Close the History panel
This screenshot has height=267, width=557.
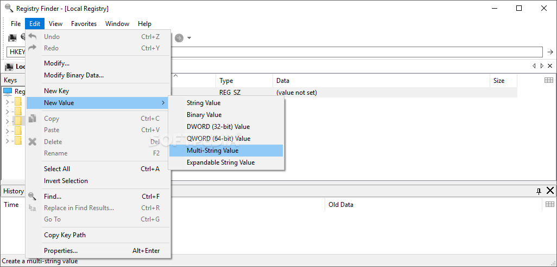[550, 191]
